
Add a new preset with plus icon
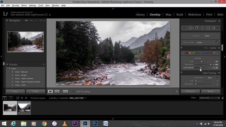(x=43, y=65)
